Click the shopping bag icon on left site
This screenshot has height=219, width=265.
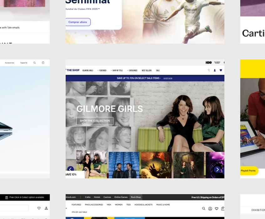pyautogui.click(x=43, y=63)
